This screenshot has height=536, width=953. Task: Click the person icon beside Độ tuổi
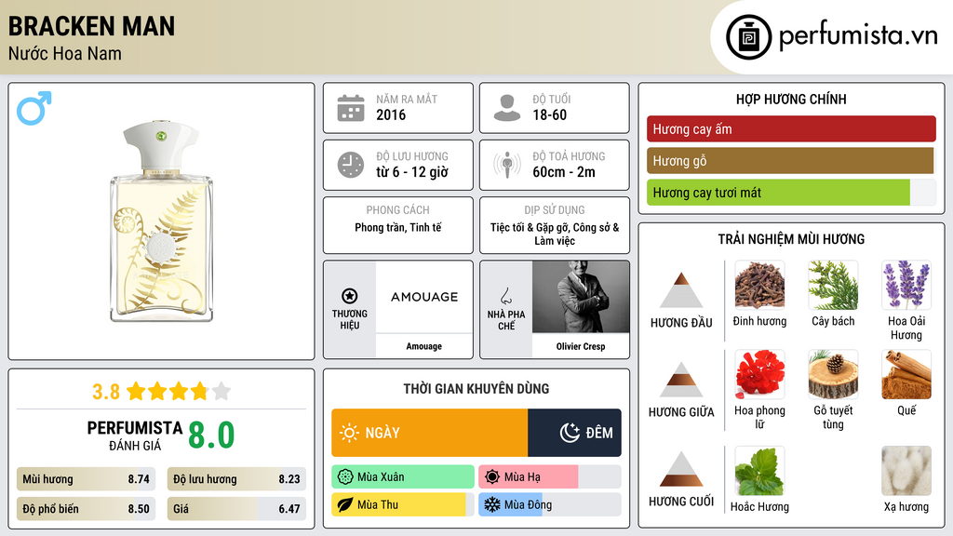tap(507, 108)
